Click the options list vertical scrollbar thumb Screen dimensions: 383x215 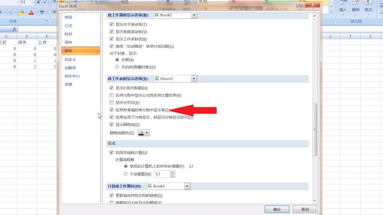tap(315, 130)
